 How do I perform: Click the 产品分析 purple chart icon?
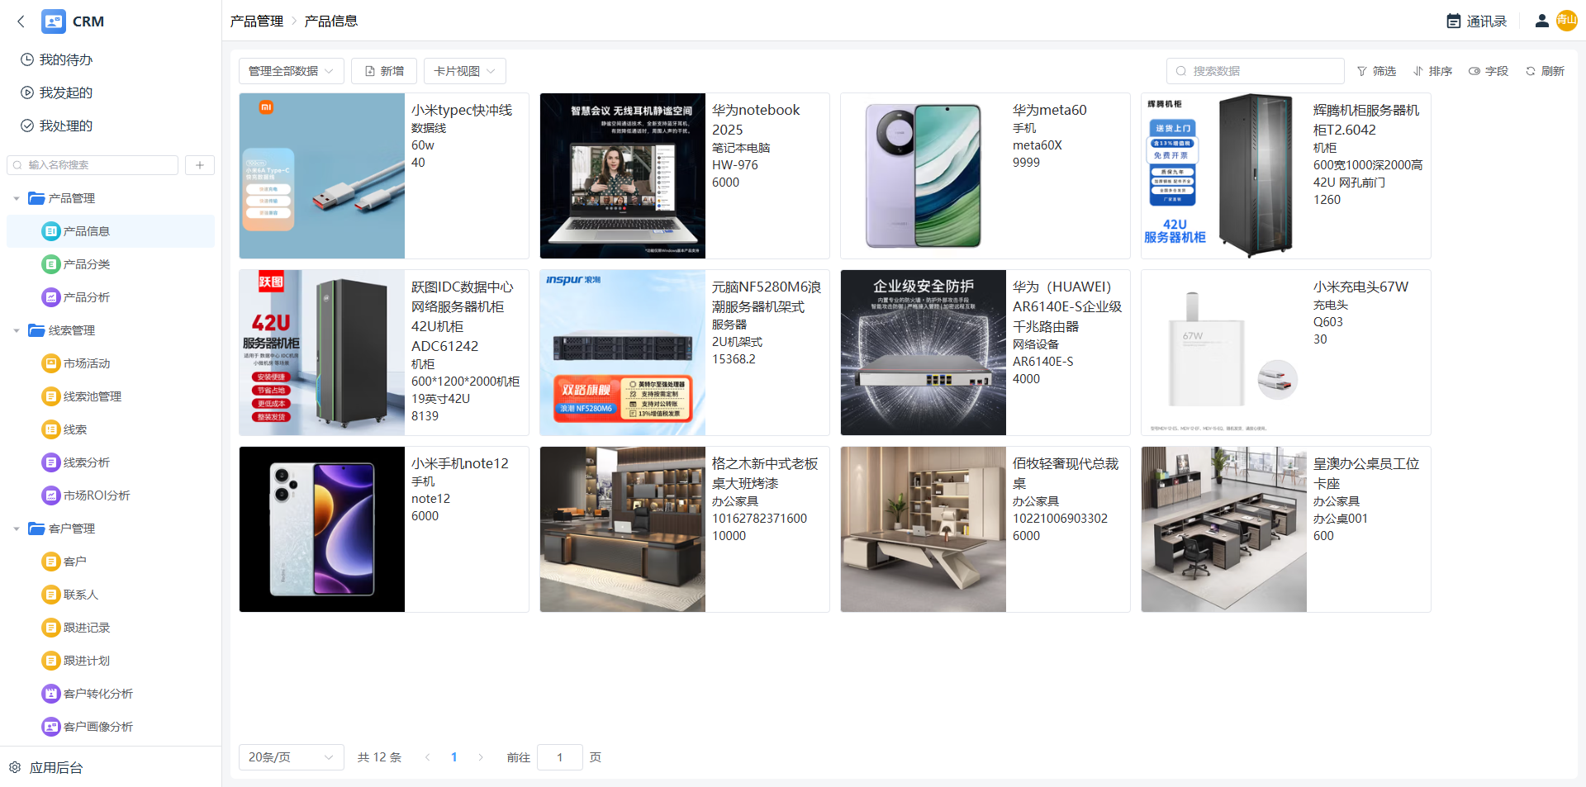click(x=51, y=297)
